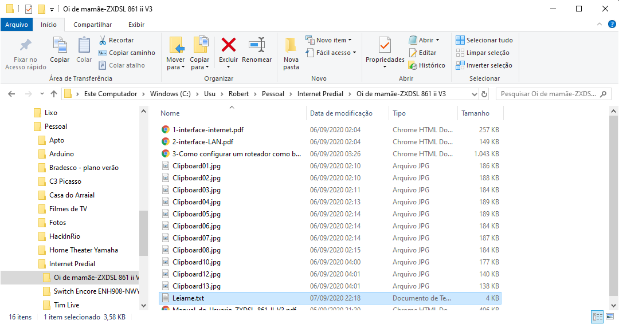Screen dimensions: 619x324
Task: Switch to the Compartilhar tab
Action: tap(92, 25)
